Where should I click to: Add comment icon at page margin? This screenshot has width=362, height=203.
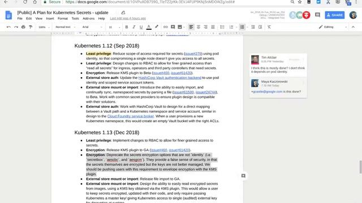(243, 176)
